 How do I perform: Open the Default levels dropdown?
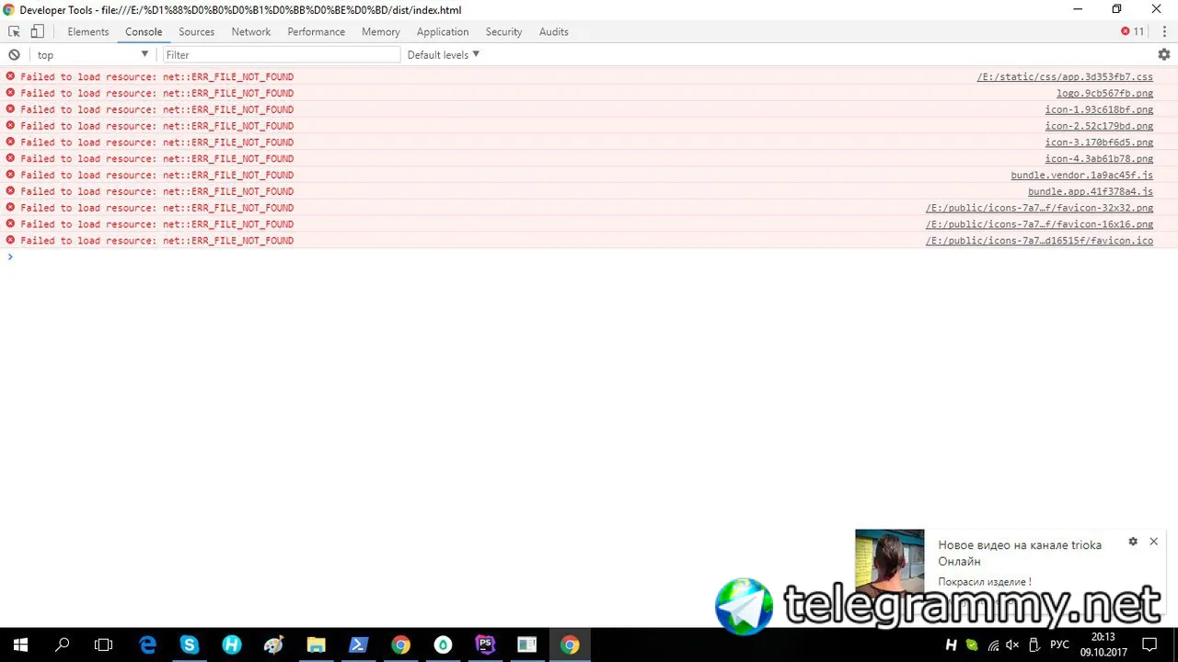click(x=444, y=55)
